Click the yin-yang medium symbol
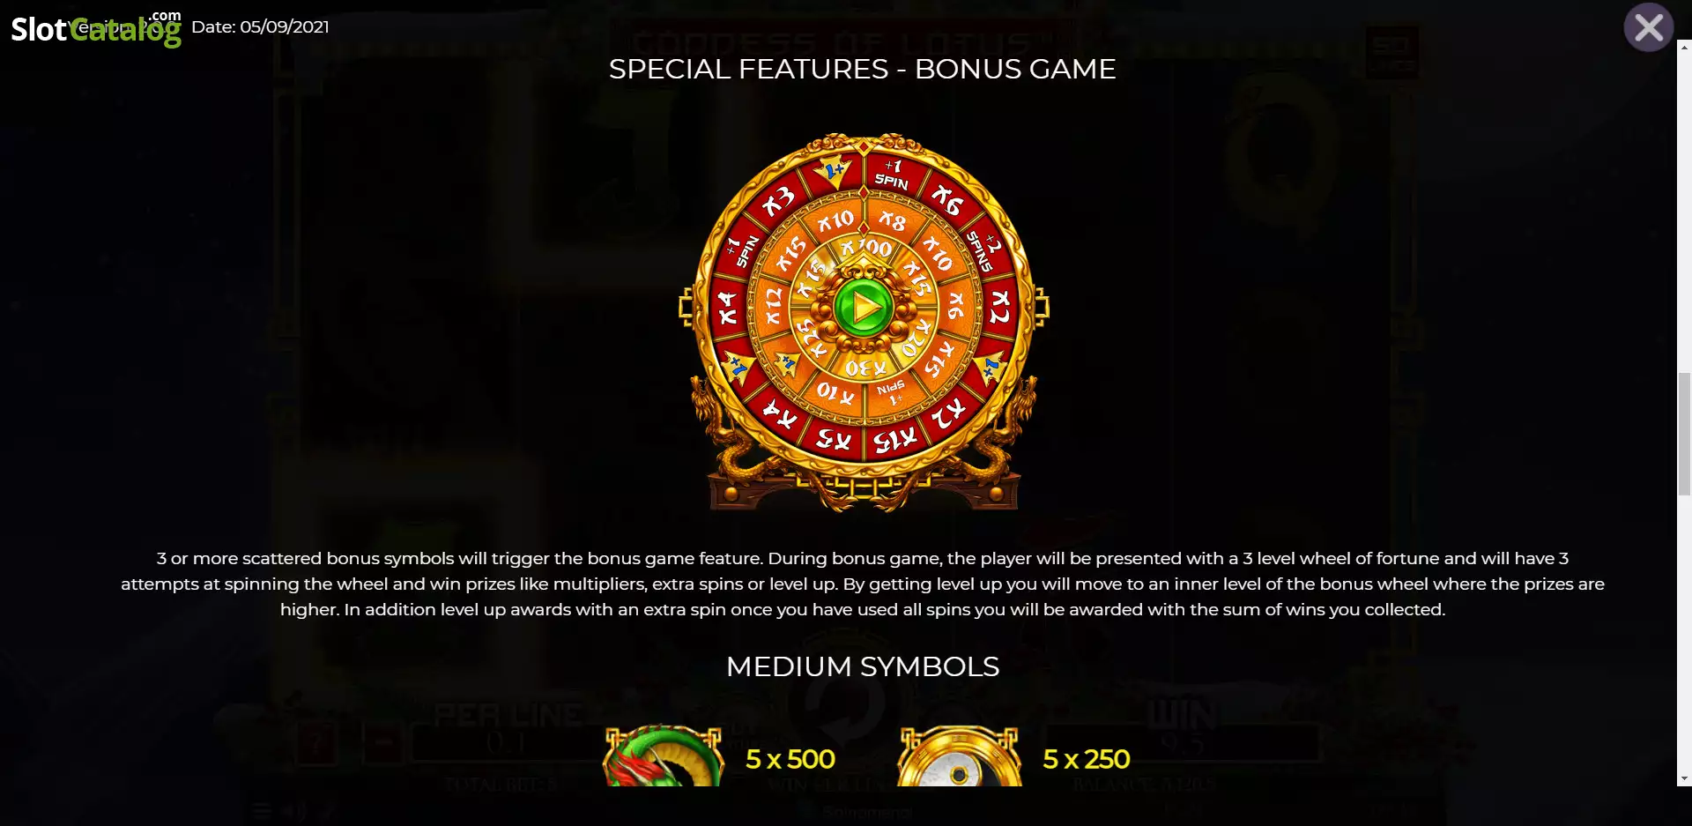1692x826 pixels. (x=959, y=756)
